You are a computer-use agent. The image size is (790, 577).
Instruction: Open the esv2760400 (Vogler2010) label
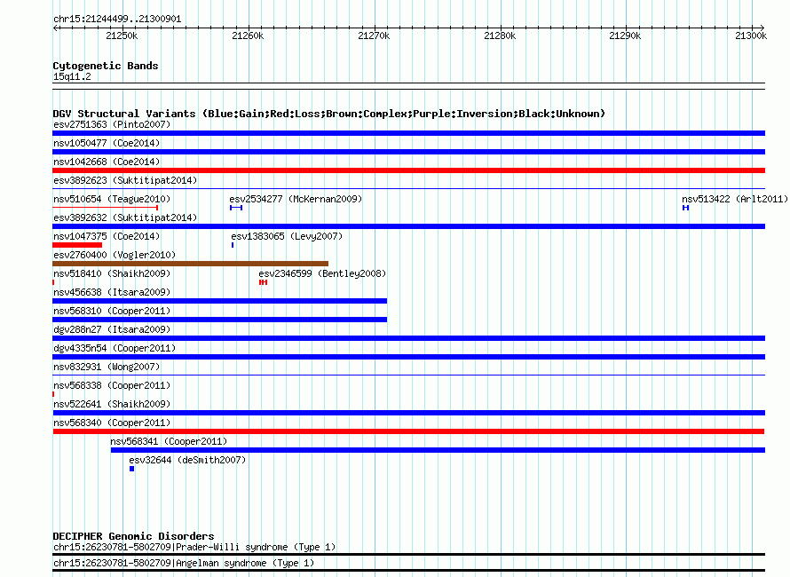pyautogui.click(x=115, y=255)
